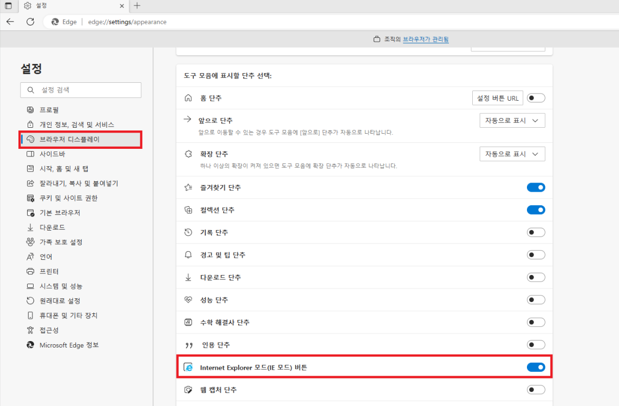Open 잘라내기, 복사 및 붙여넣기 section
This screenshot has height=406, width=619.
(79, 184)
